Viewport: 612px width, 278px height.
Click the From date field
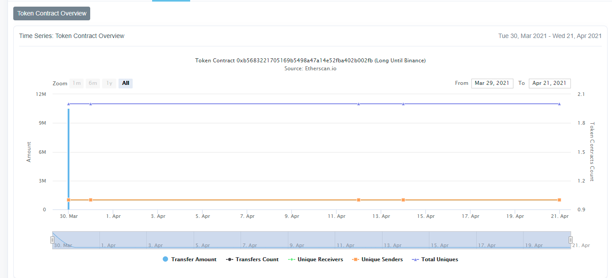click(x=492, y=83)
